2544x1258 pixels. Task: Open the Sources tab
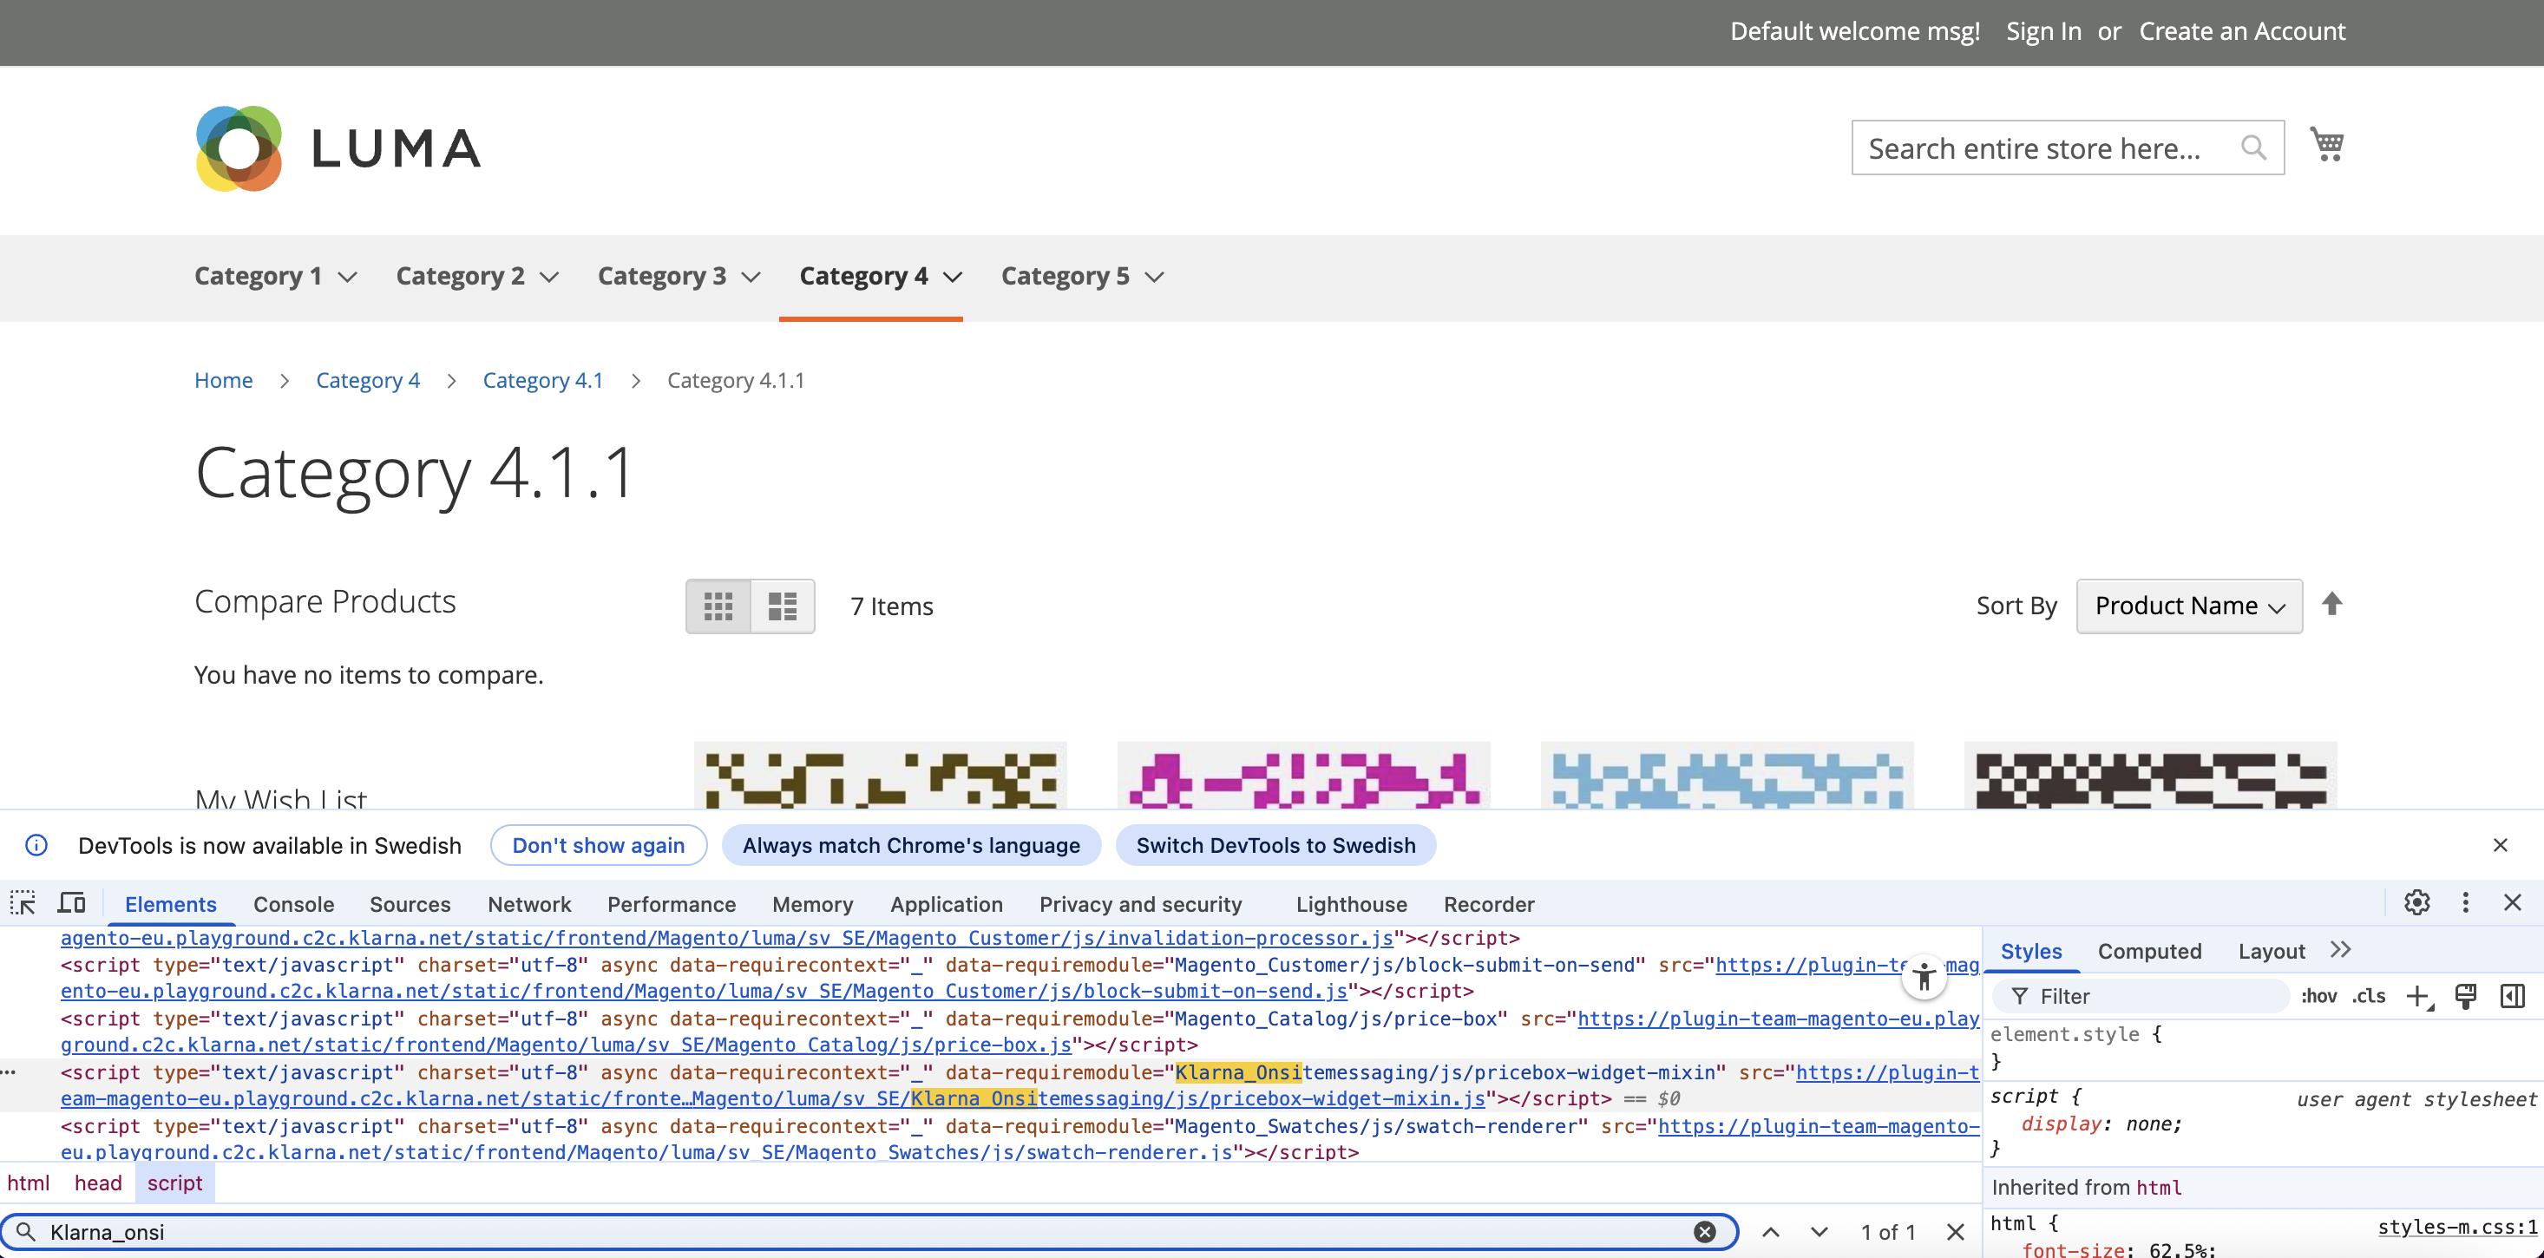point(410,903)
